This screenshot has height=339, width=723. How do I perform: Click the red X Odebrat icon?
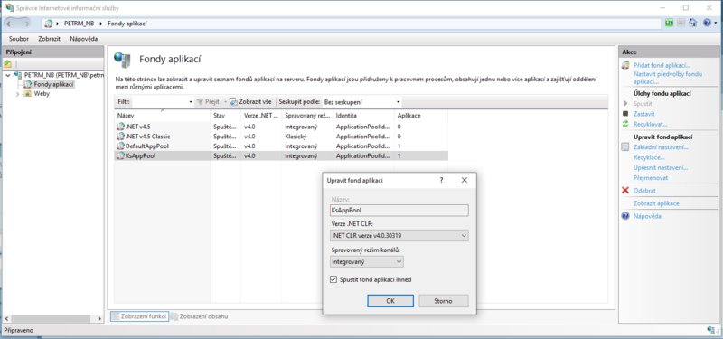click(x=625, y=190)
